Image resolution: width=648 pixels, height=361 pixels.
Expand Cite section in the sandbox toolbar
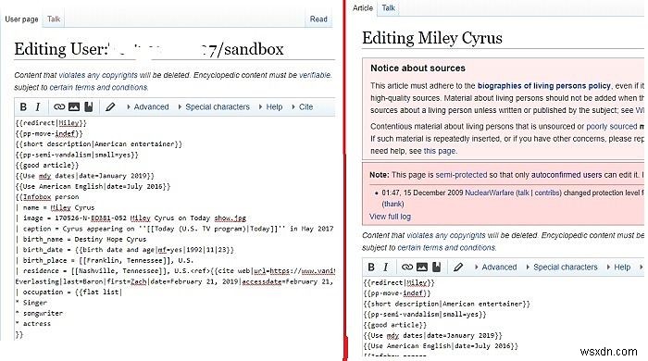303,107
